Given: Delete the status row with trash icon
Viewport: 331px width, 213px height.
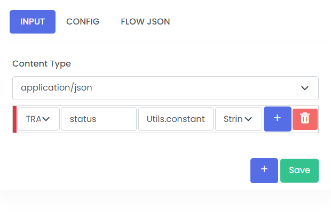Looking at the screenshot, I should pyautogui.click(x=305, y=119).
